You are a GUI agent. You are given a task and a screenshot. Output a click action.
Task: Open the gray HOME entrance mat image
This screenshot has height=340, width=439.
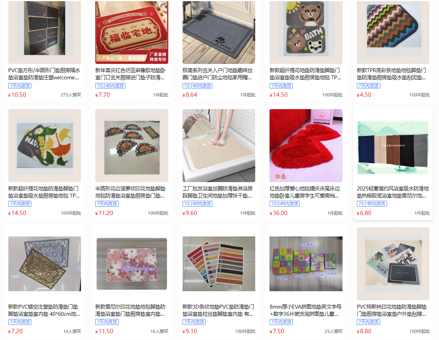pos(219,32)
